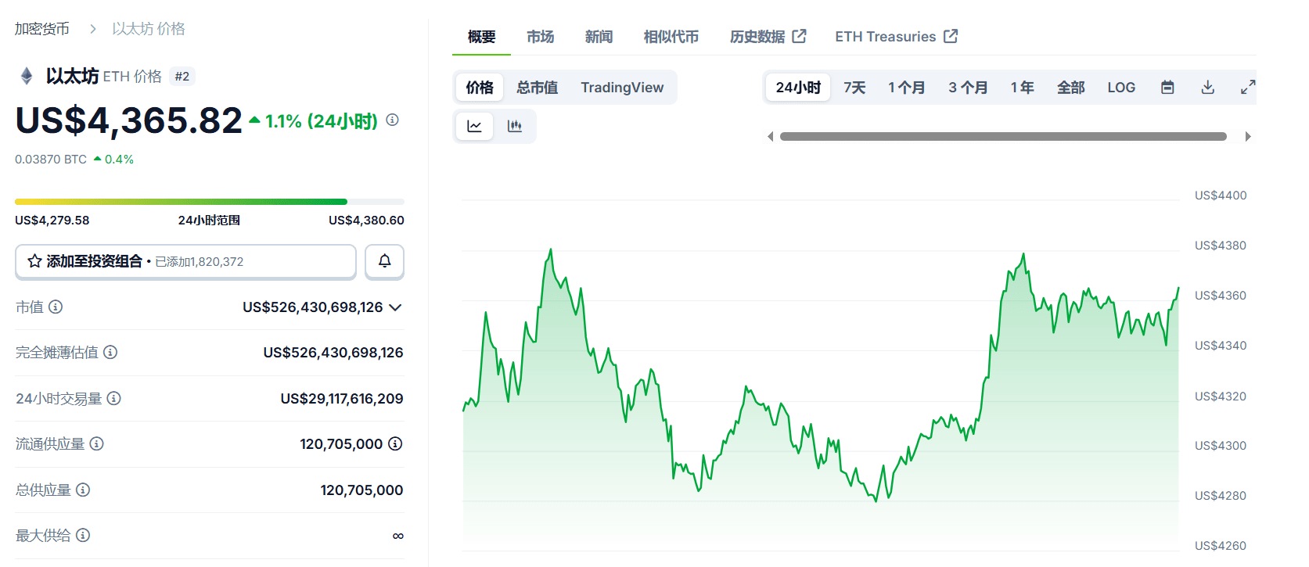Click external link icon beside ETH Treasuries
The height and width of the screenshot is (567, 1309).
click(x=951, y=36)
